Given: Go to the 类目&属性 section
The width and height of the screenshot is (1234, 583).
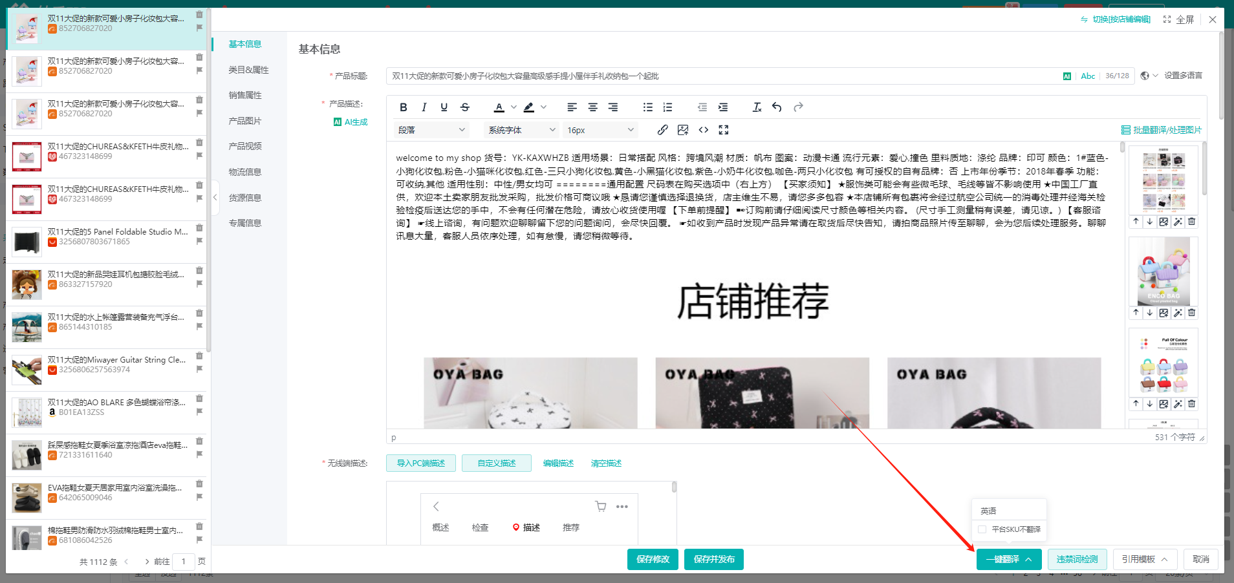Looking at the screenshot, I should 248,70.
